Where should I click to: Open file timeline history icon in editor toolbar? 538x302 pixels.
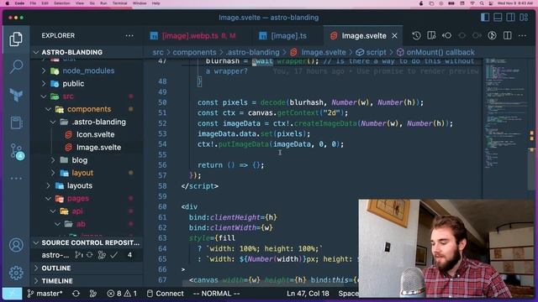point(416,35)
